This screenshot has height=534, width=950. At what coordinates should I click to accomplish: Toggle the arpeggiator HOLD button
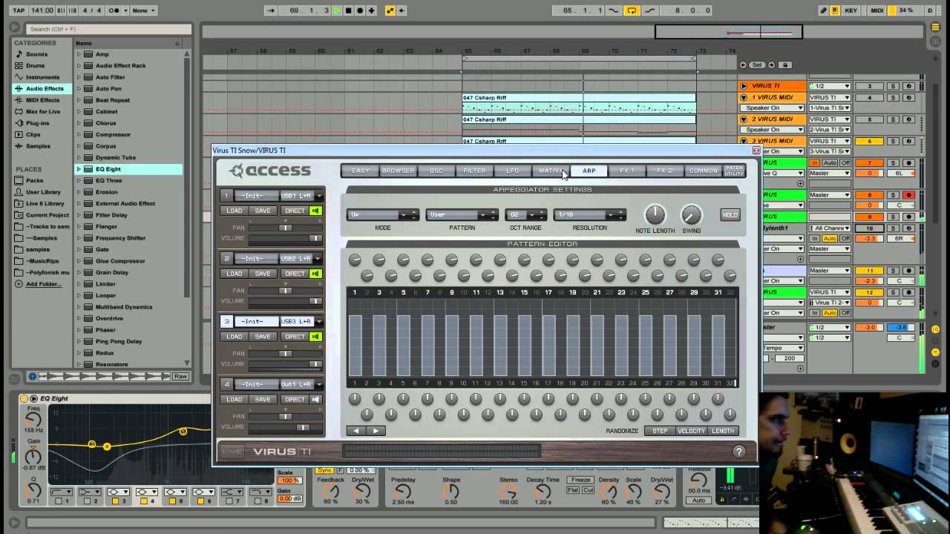730,215
